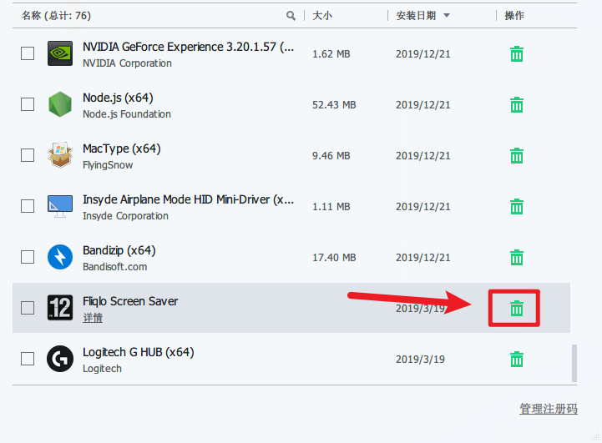Tick the Node.js (x64) checkbox

(28, 104)
